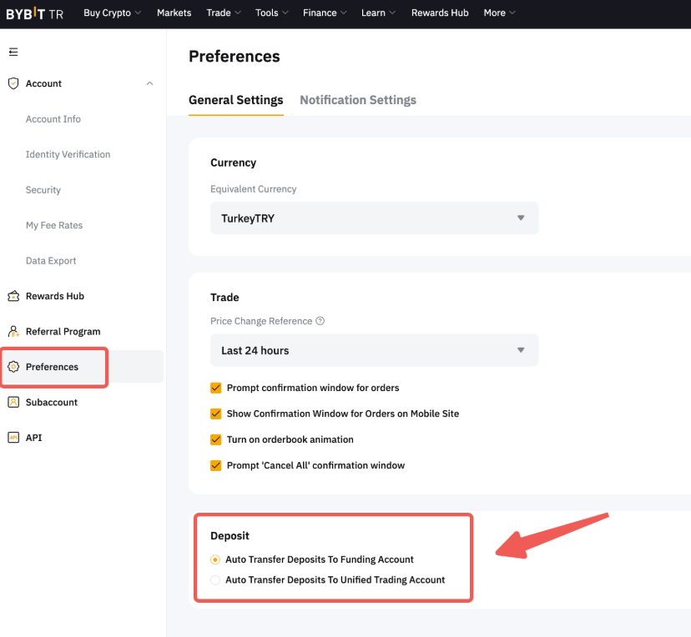This screenshot has width=691, height=637.
Task: Click the Price Change Reference help icon
Action: coord(320,321)
